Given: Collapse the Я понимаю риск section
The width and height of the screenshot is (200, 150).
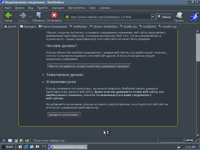Looking at the screenshot, I should tap(43, 82).
